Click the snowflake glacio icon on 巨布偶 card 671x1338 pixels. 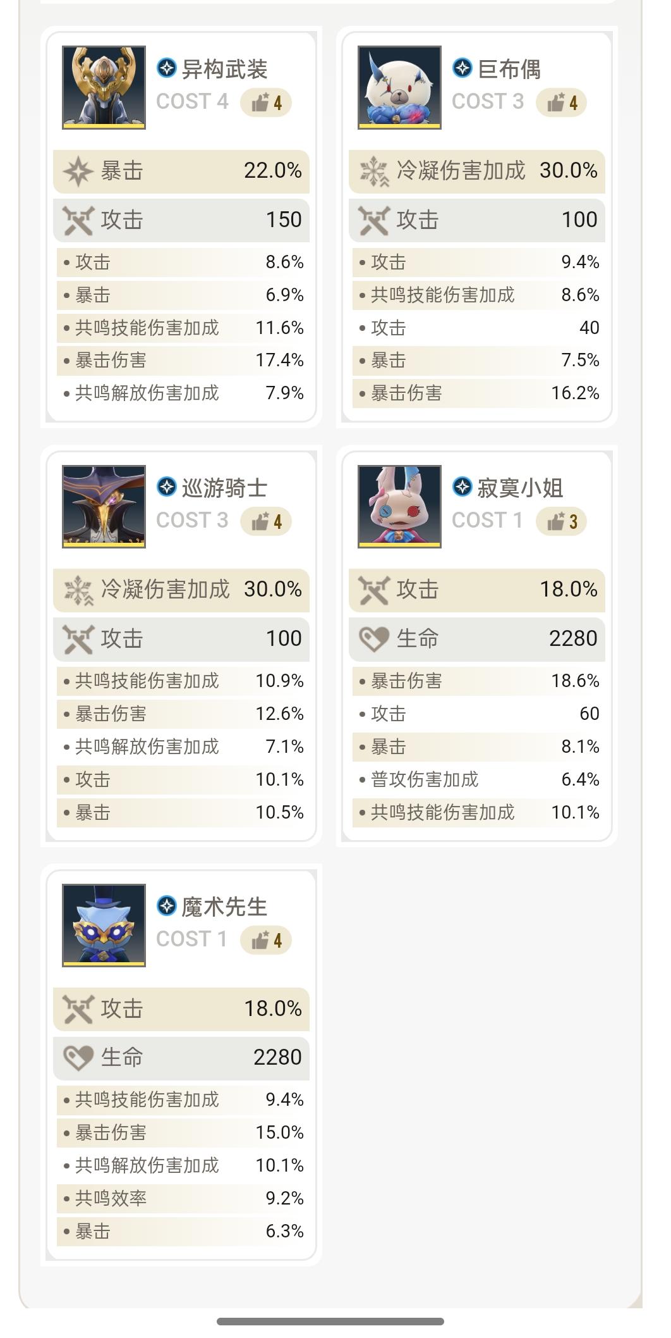pyautogui.click(x=374, y=171)
